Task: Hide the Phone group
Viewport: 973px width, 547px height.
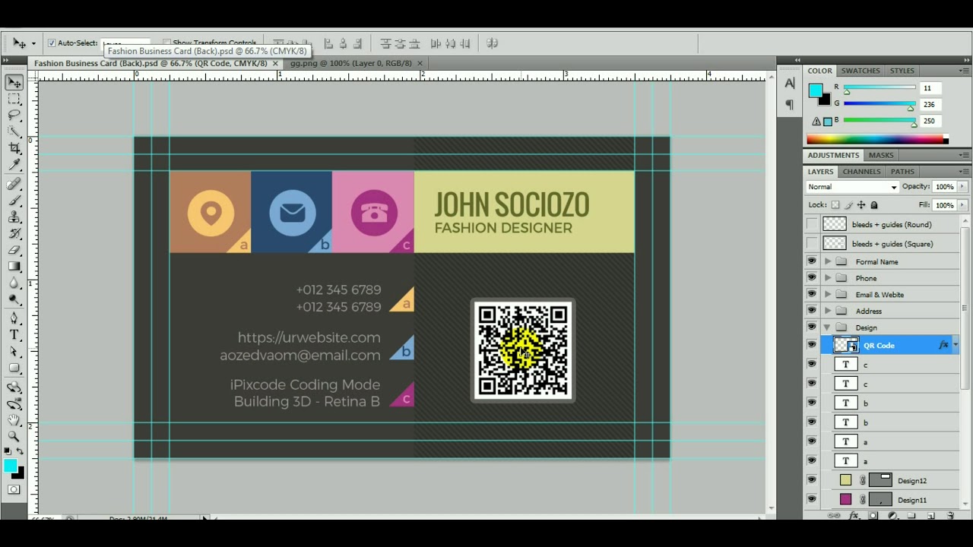Action: click(812, 278)
